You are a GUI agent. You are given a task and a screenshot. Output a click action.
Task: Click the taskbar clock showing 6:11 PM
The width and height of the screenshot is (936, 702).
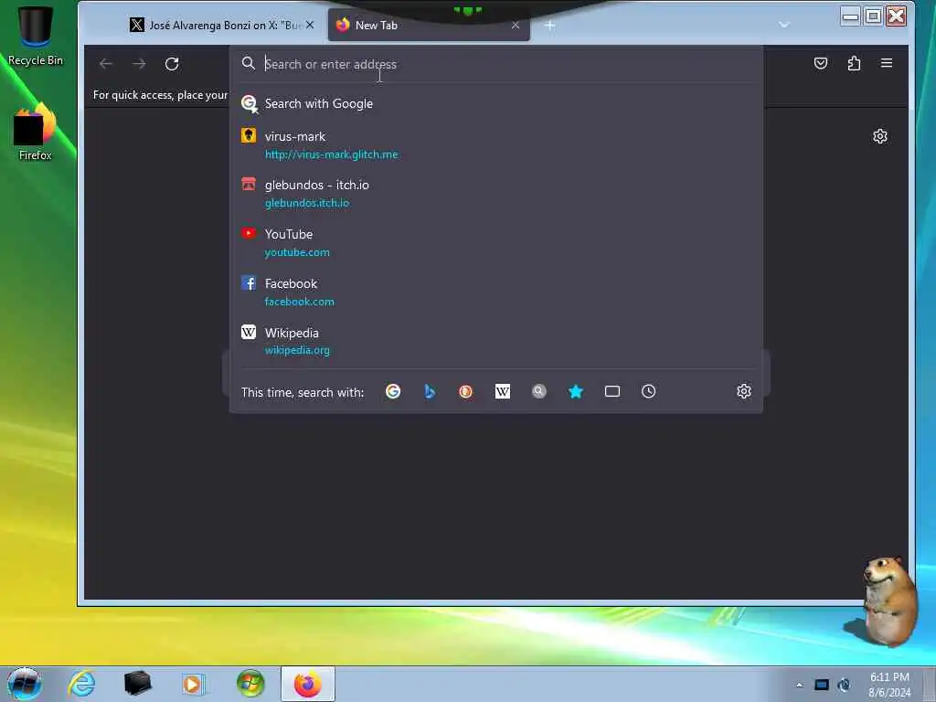tap(889, 685)
